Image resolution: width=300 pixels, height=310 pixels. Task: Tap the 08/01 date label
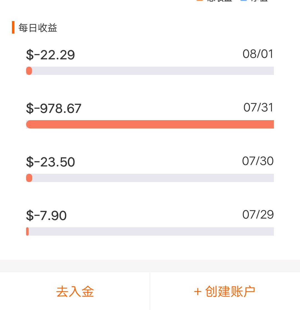click(258, 54)
